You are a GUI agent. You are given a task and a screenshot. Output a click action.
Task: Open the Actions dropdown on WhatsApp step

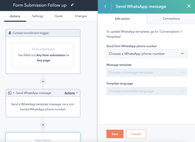coord(71,93)
